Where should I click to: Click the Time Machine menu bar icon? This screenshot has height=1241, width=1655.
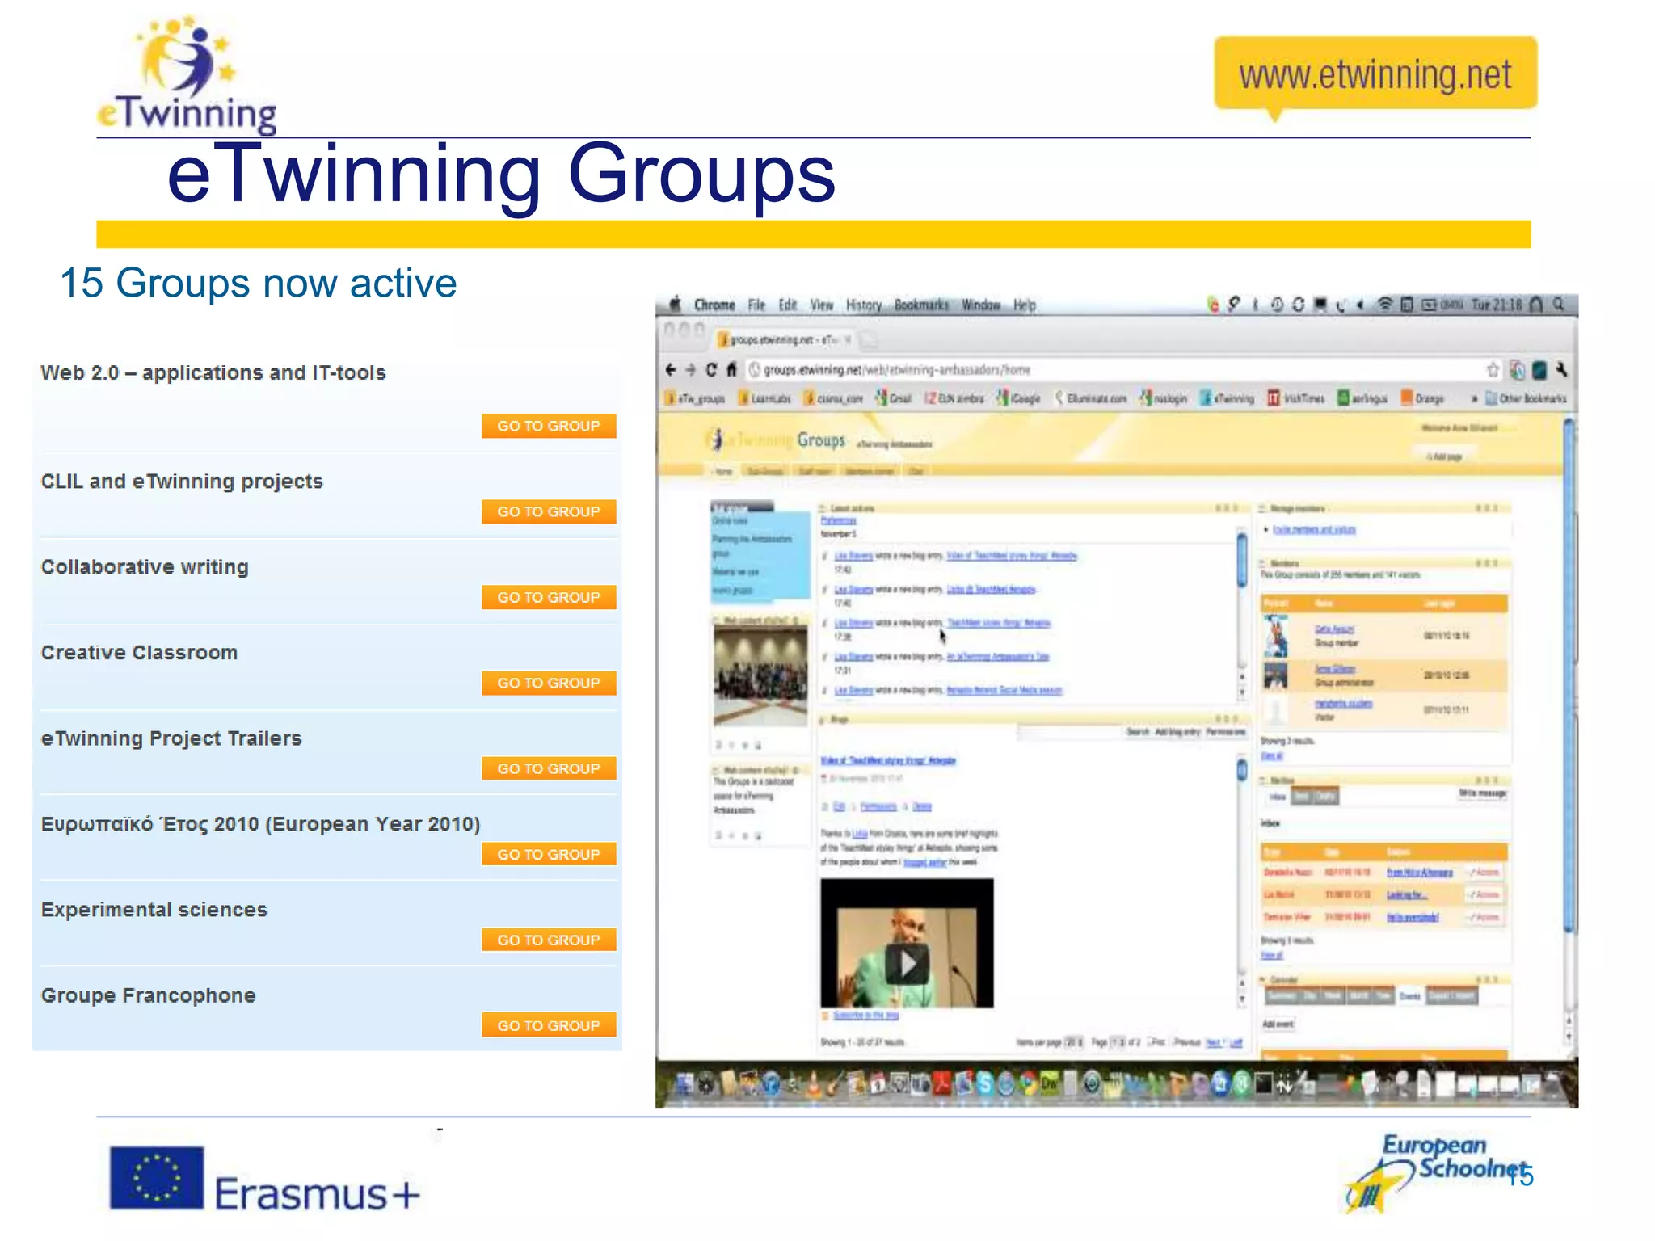pos(1277,305)
